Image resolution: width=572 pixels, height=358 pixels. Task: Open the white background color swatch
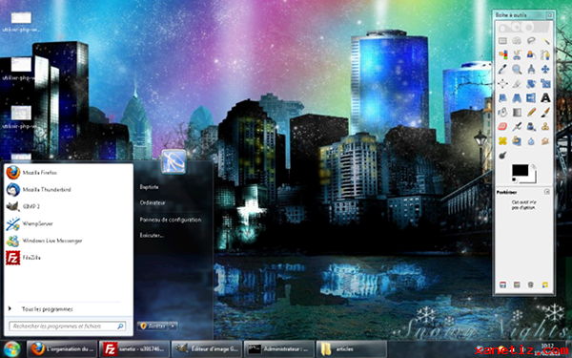click(x=532, y=179)
